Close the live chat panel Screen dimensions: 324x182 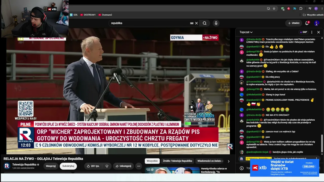click(318, 32)
